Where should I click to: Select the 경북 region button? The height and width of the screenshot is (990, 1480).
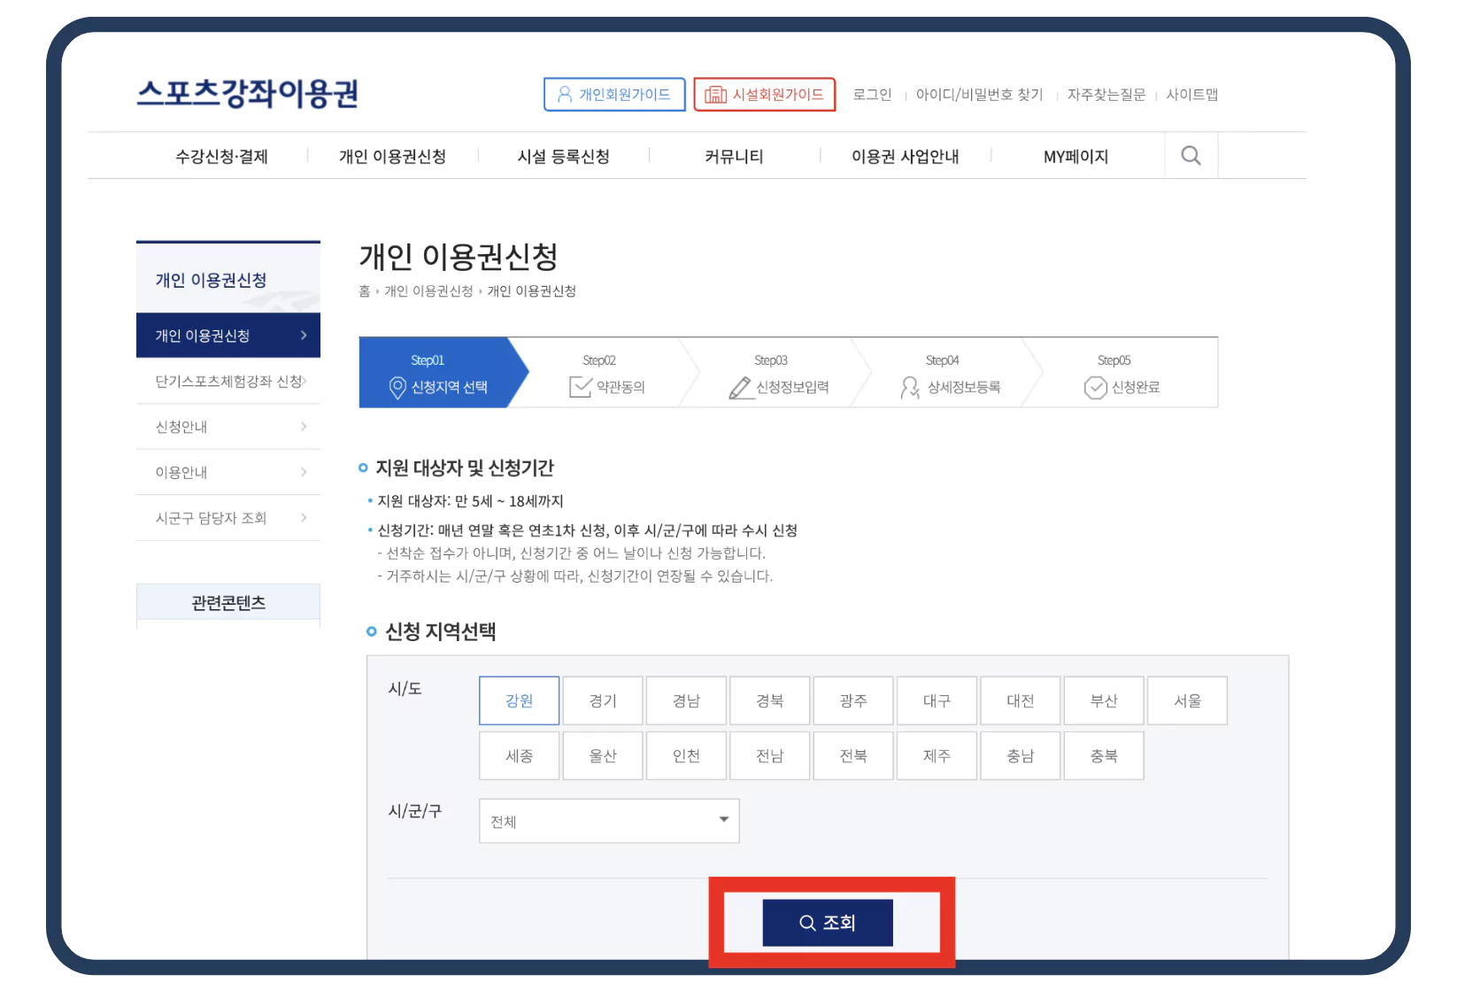[x=770, y=700]
